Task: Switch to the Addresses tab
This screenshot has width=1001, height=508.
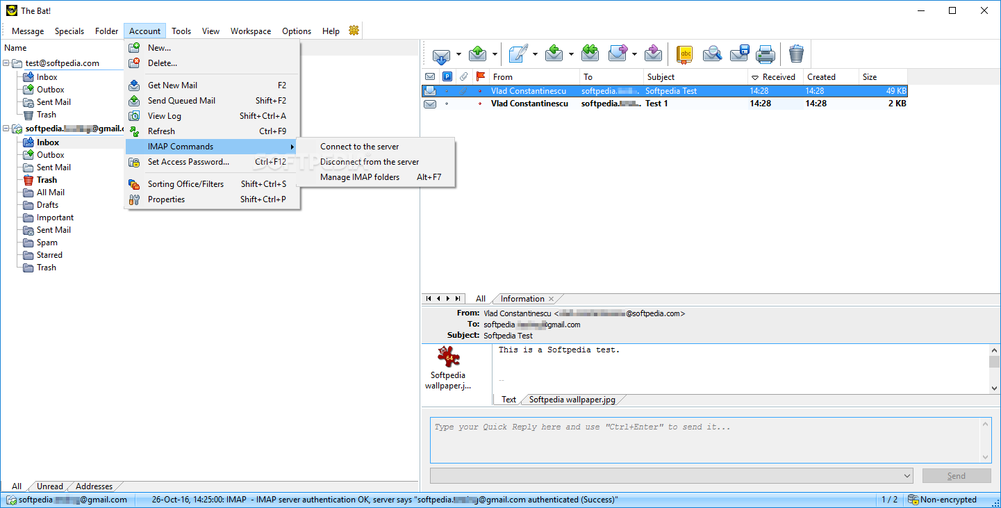Action: coord(94,486)
